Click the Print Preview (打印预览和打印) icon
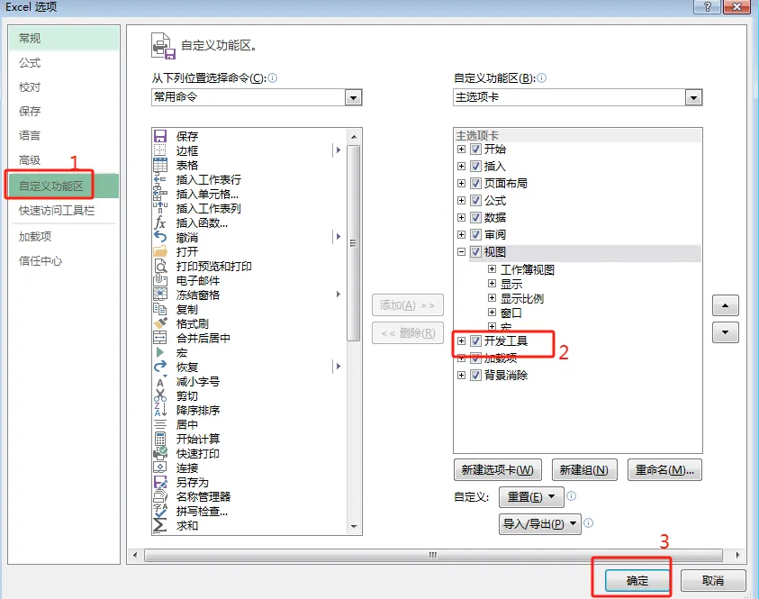759x599 pixels. [160, 267]
